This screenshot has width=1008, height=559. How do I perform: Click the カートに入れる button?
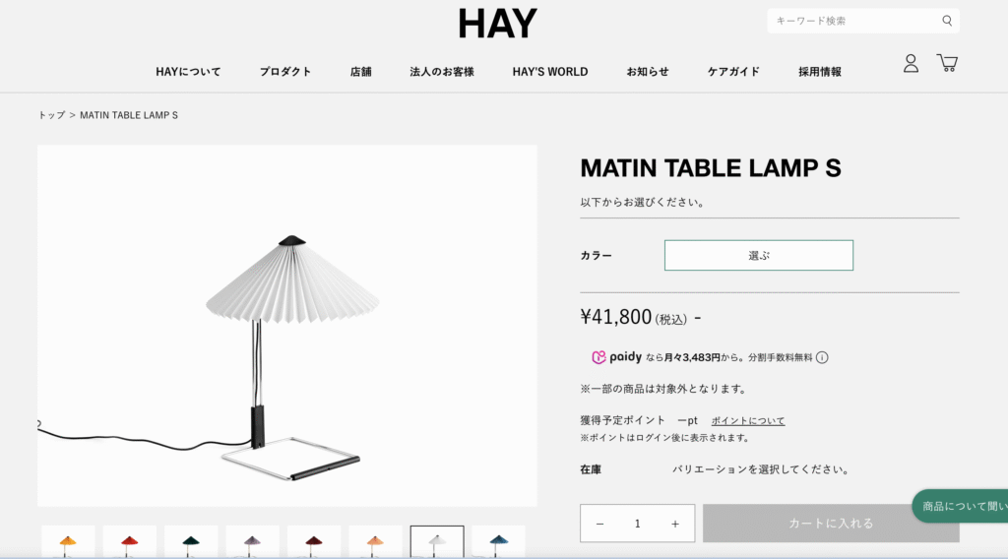tap(831, 523)
